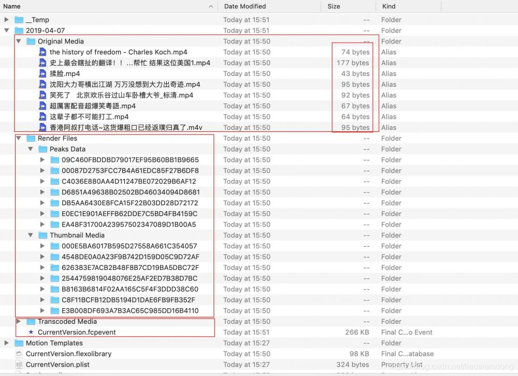518x376 pixels.
Task: Click alias icon of 香港阿叔打电话 m4v file
Action: 42,127
